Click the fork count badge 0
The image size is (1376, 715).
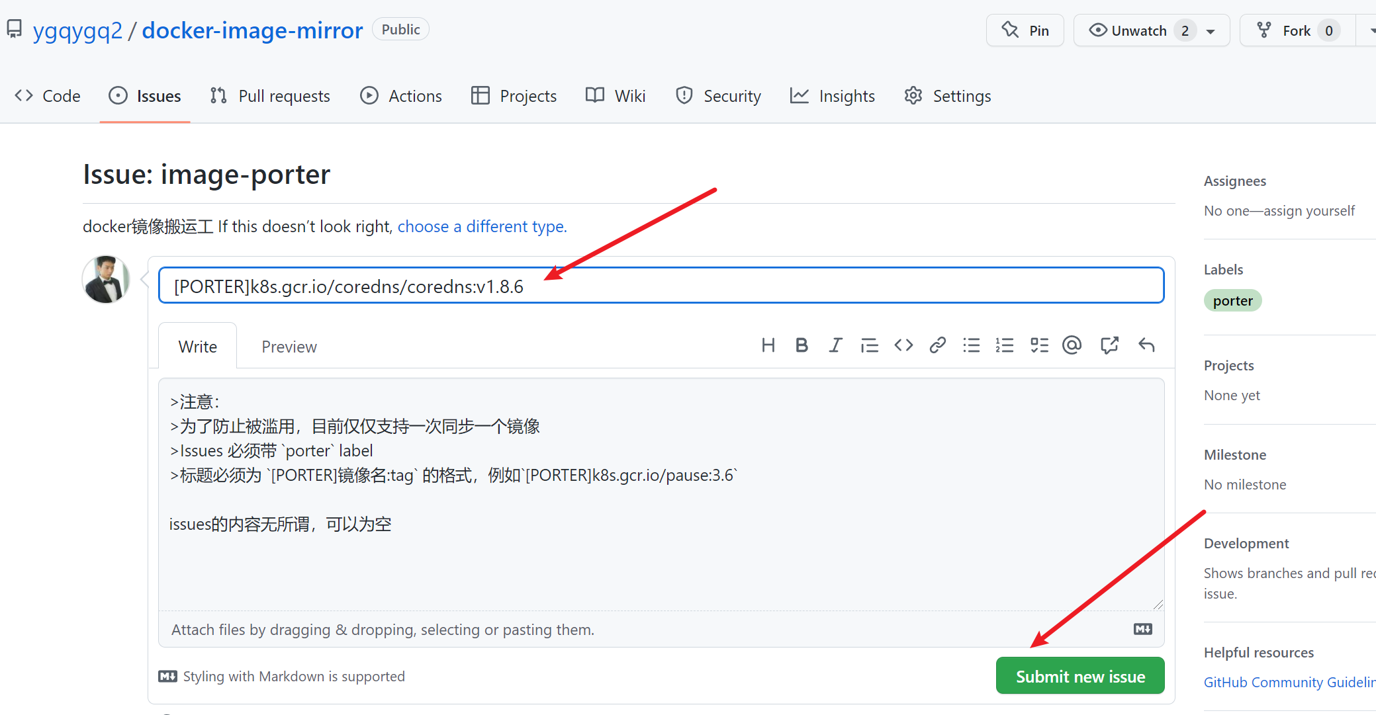(x=1329, y=30)
